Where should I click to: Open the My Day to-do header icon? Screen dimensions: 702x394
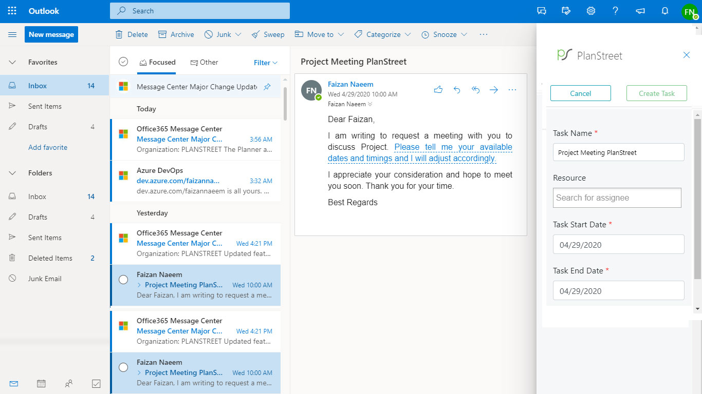pos(566,11)
